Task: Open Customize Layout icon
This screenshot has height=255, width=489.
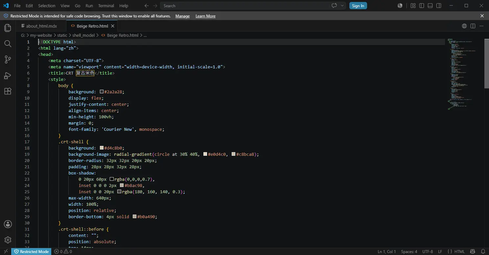Action: click(413, 6)
